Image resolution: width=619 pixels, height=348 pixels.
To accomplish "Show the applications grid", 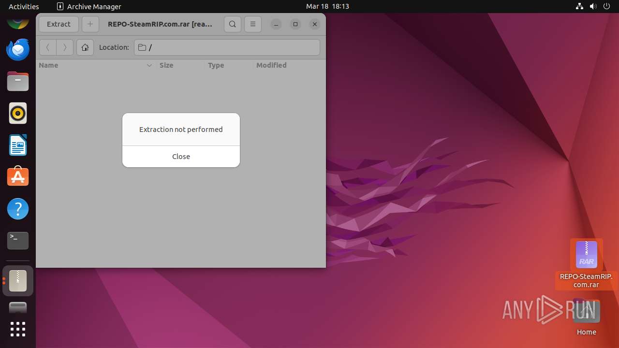I will click(x=18, y=329).
